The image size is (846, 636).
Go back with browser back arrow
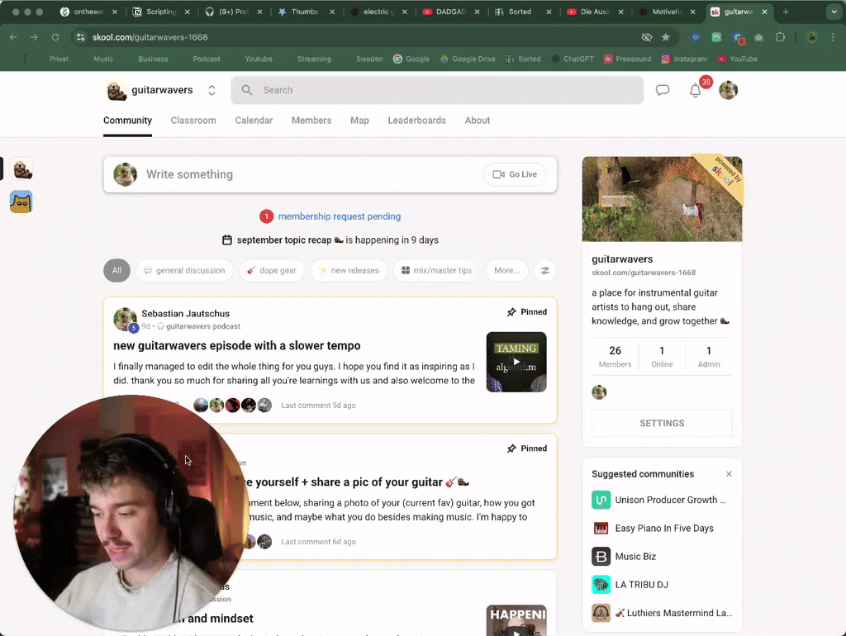pyautogui.click(x=13, y=37)
